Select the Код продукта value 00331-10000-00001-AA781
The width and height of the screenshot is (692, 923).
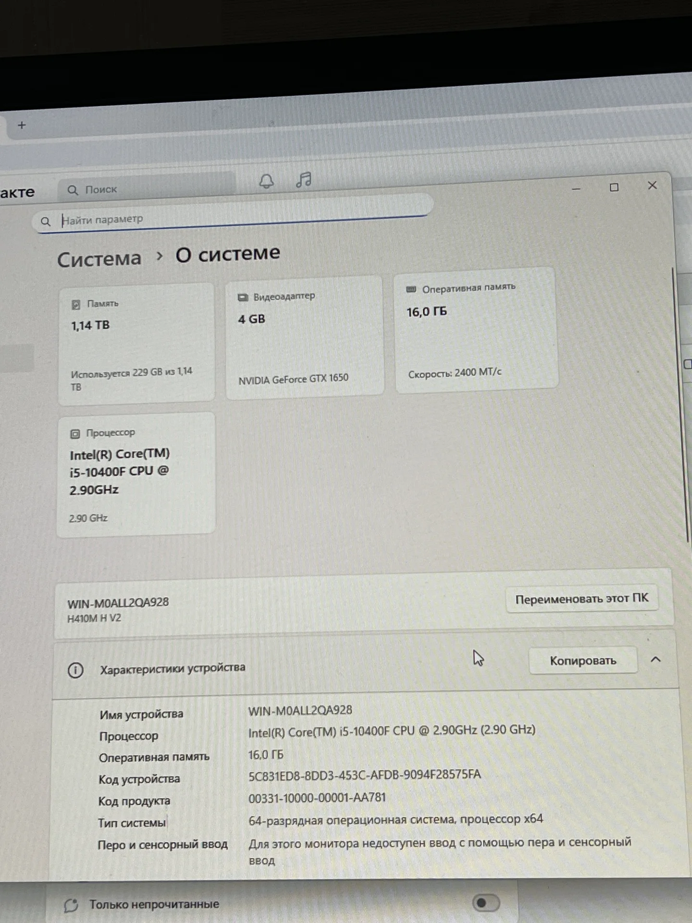pyautogui.click(x=317, y=798)
